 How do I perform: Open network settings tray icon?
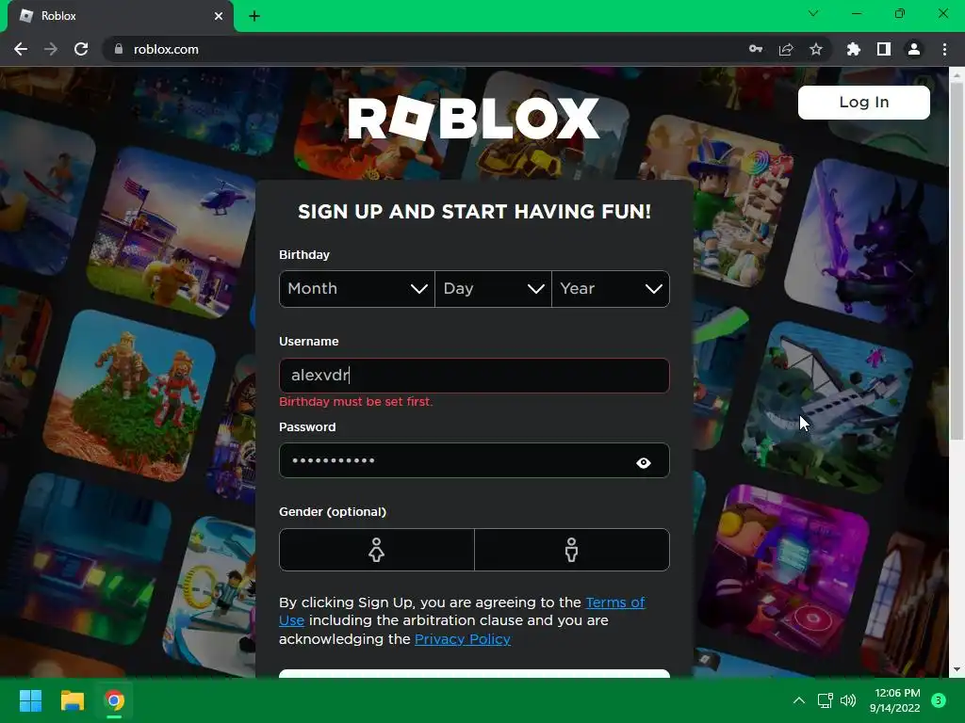(825, 700)
